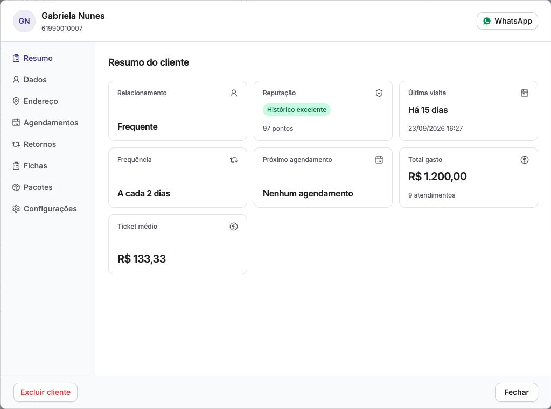Click the client name Gabriela Nunes

tap(73, 16)
